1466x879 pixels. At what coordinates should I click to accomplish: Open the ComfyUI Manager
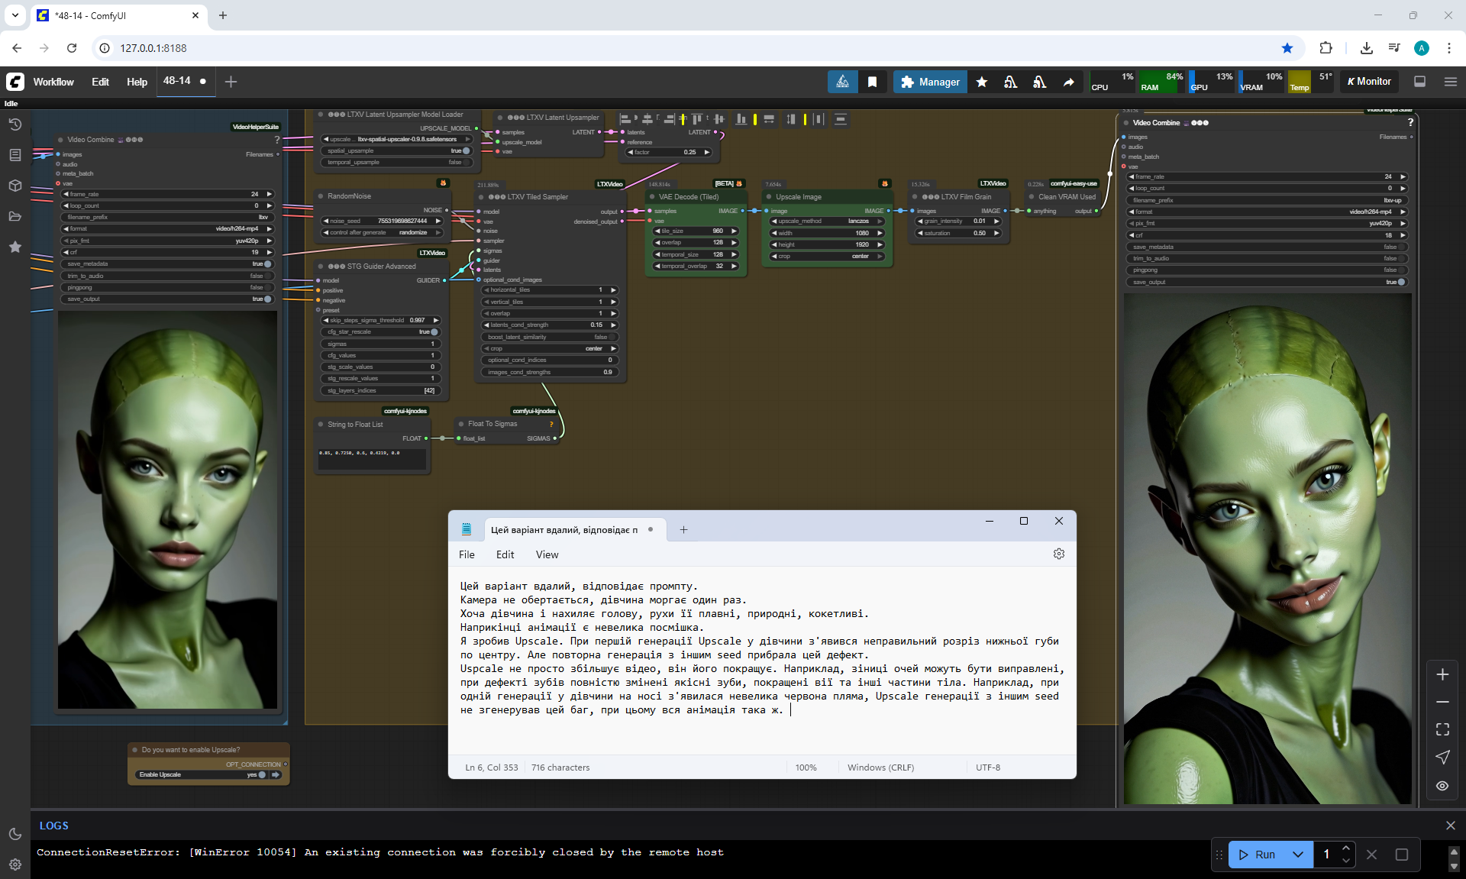pos(929,82)
